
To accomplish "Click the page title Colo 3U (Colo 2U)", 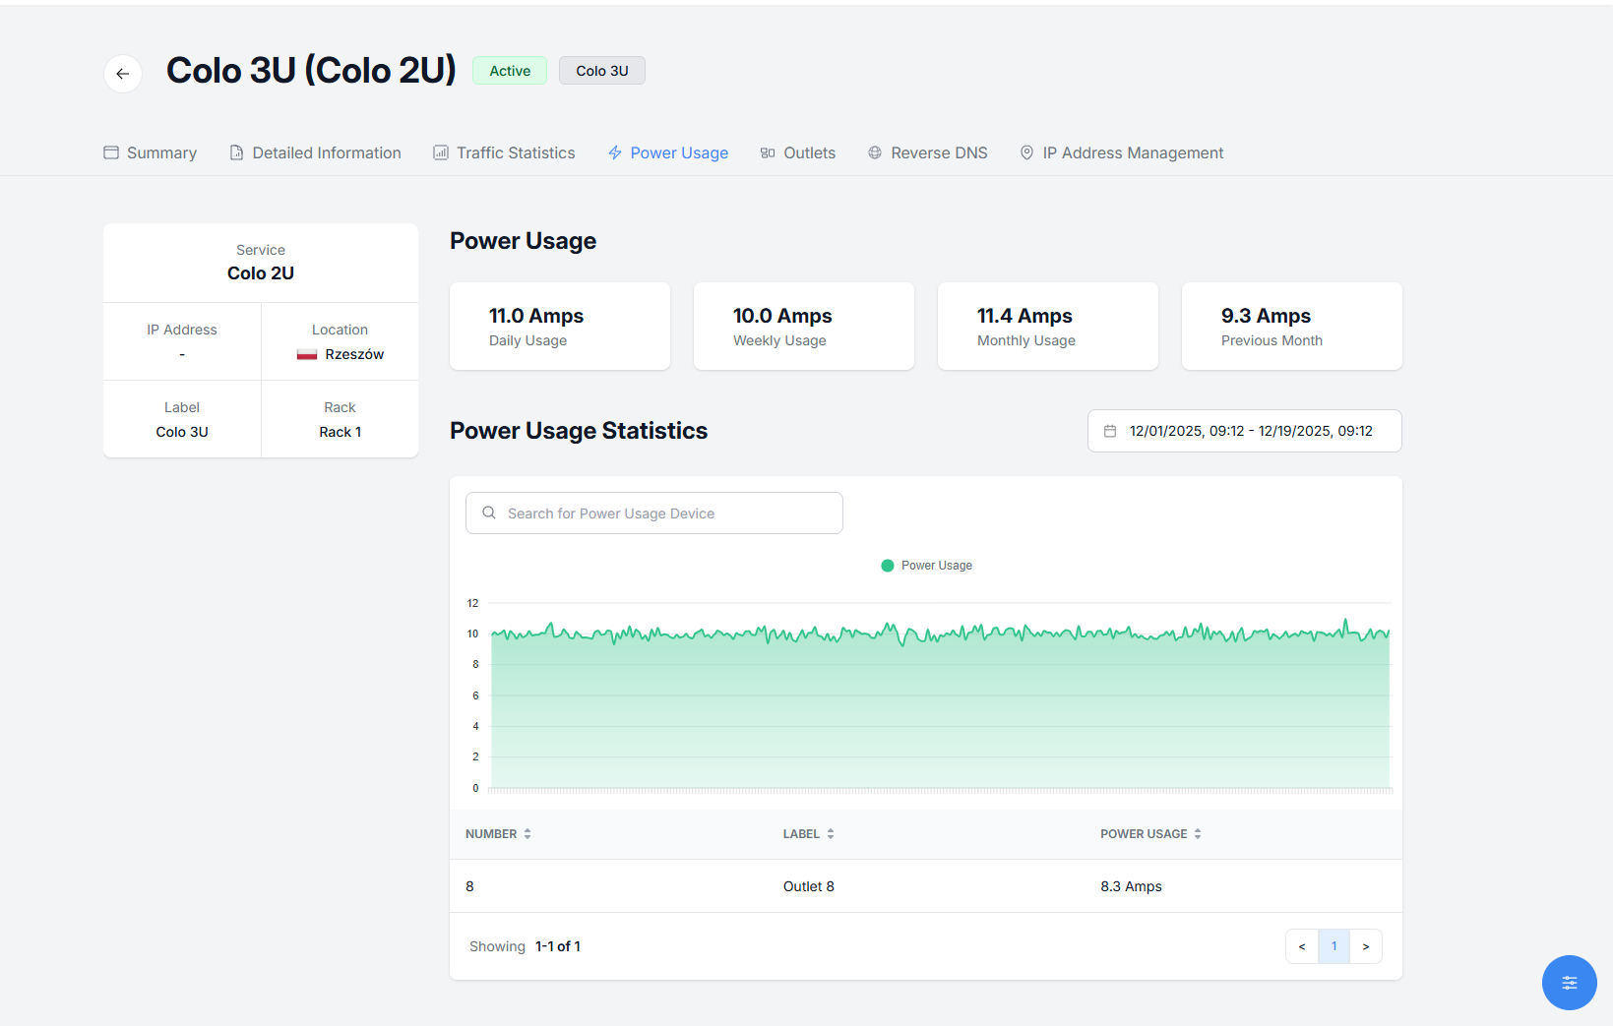I will tap(311, 71).
